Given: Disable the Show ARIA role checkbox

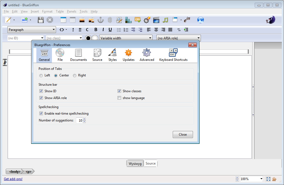Looking at the screenshot, I should [x=41, y=98].
